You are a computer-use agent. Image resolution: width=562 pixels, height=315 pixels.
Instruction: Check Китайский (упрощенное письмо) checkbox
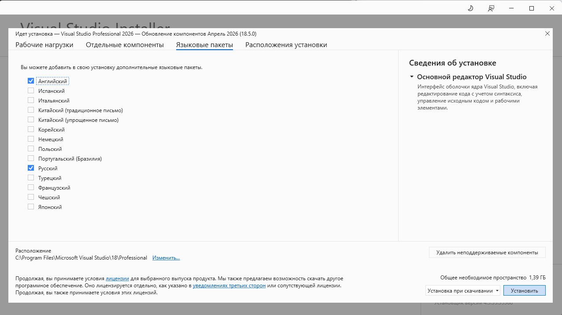(x=31, y=120)
